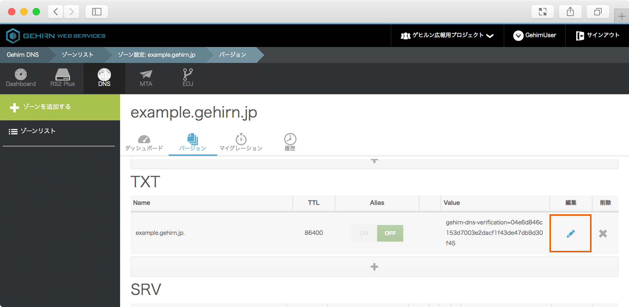629x307 pixels.
Task: Toggle the Safari sidebar button
Action: 96,12
